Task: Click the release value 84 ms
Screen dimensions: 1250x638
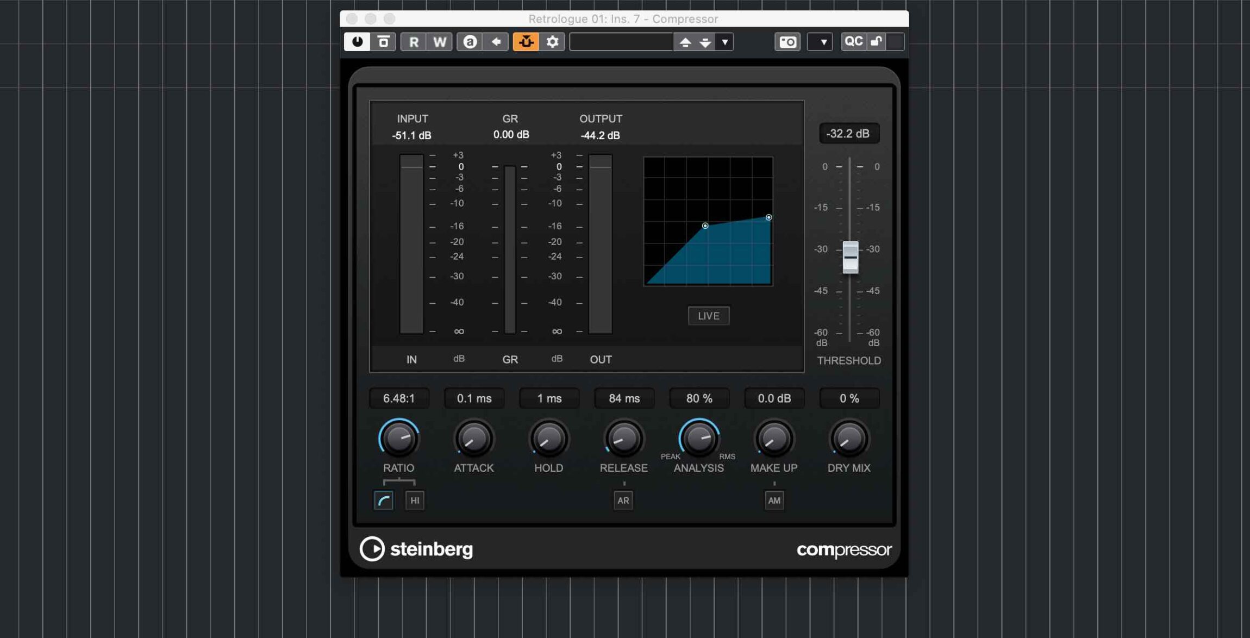Action: tap(624, 398)
